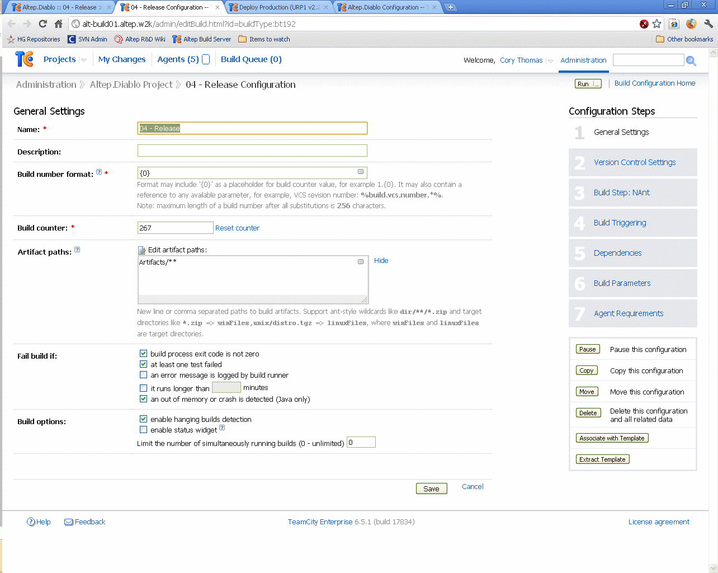The image size is (718, 573).
Task: Click Associate with Template button
Action: pyautogui.click(x=612, y=438)
